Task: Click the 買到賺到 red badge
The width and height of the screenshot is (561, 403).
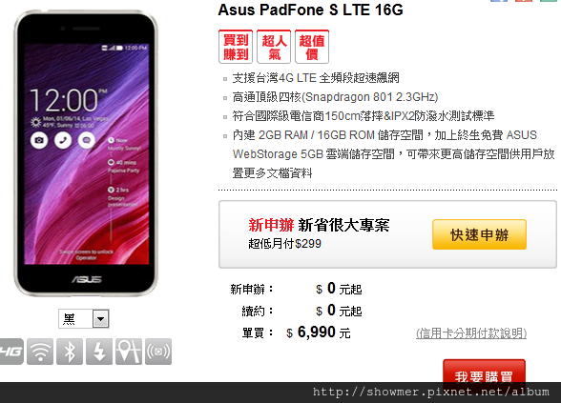Action: [x=236, y=47]
